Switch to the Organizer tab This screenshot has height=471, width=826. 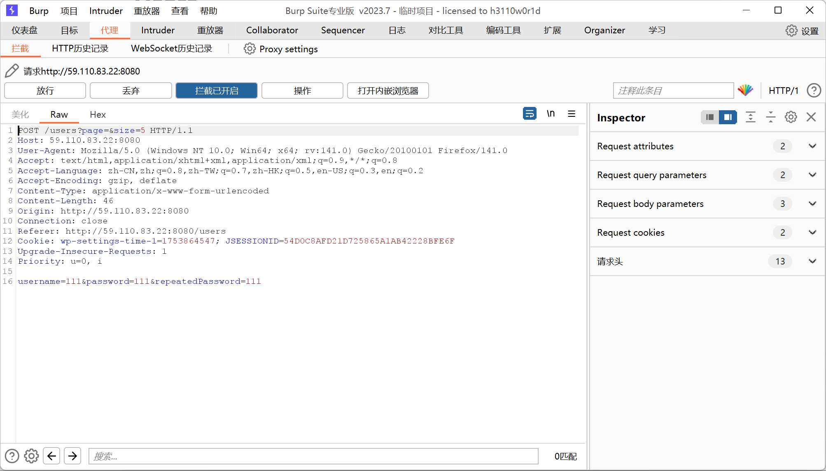[604, 30]
